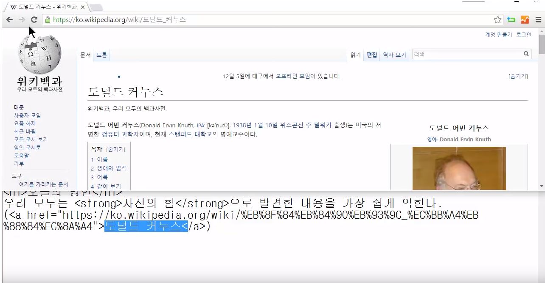Open the 밀워키 link
Viewport: 545px width, 283px height.
(x=323, y=125)
